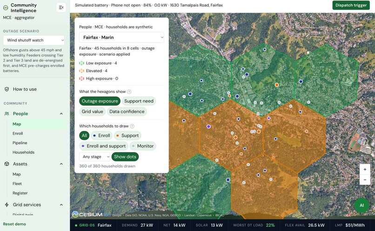Collapse the Grid services section chevron
This screenshot has width=375, height=231.
(x=61, y=205)
